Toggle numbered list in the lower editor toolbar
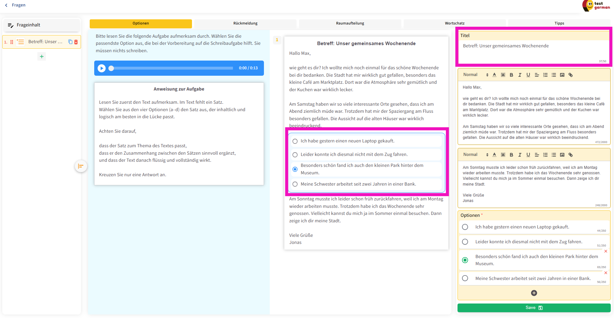 (545, 155)
